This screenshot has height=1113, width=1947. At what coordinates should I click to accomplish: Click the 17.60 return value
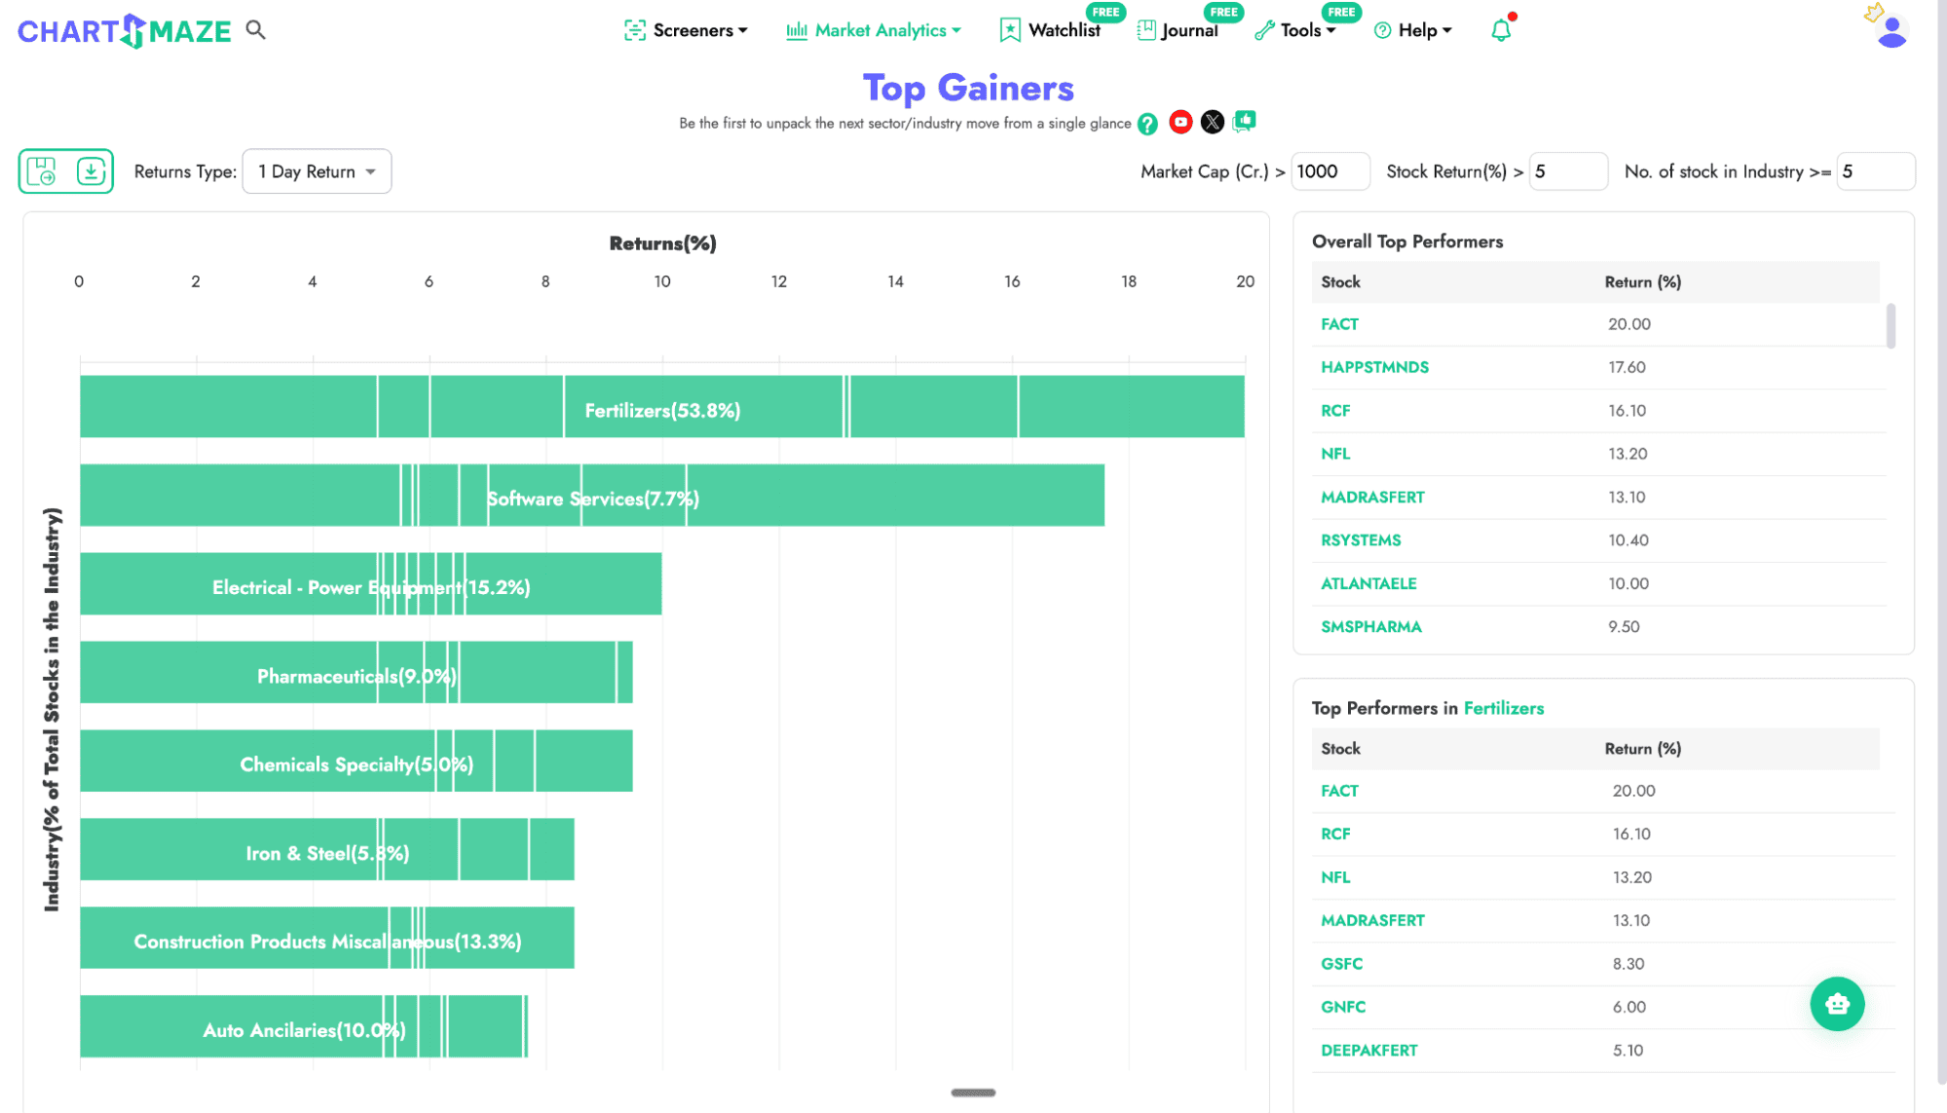point(1627,367)
